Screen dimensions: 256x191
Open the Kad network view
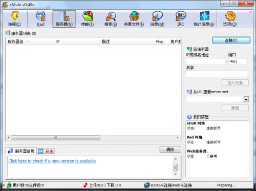tap(40, 18)
